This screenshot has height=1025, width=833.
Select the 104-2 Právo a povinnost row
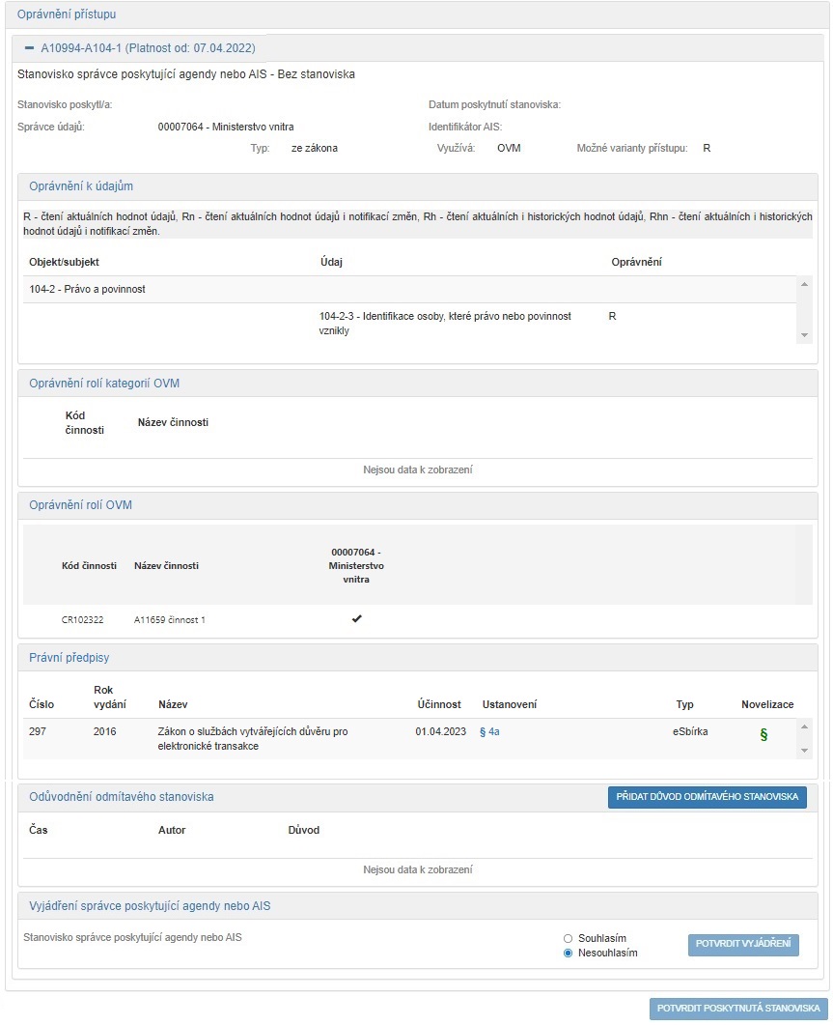point(88,289)
